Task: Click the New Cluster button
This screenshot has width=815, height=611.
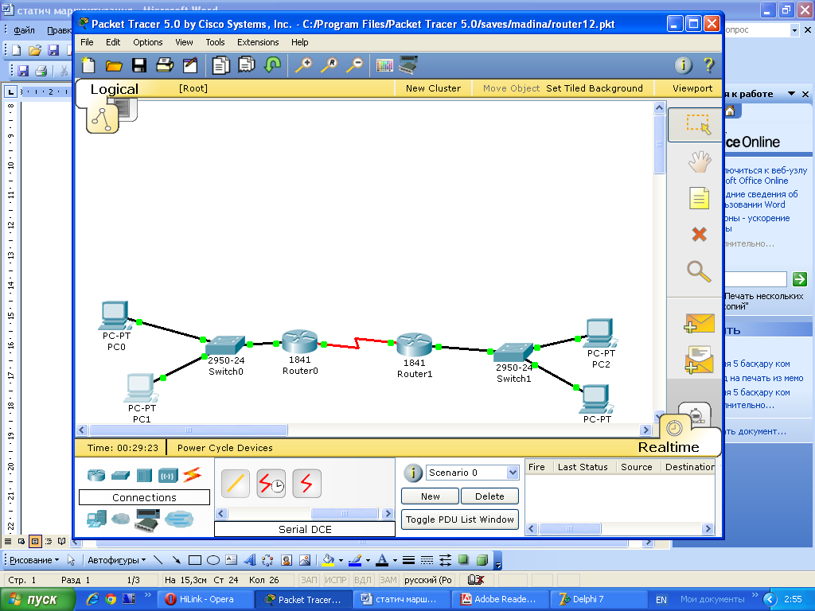Action: click(x=433, y=88)
